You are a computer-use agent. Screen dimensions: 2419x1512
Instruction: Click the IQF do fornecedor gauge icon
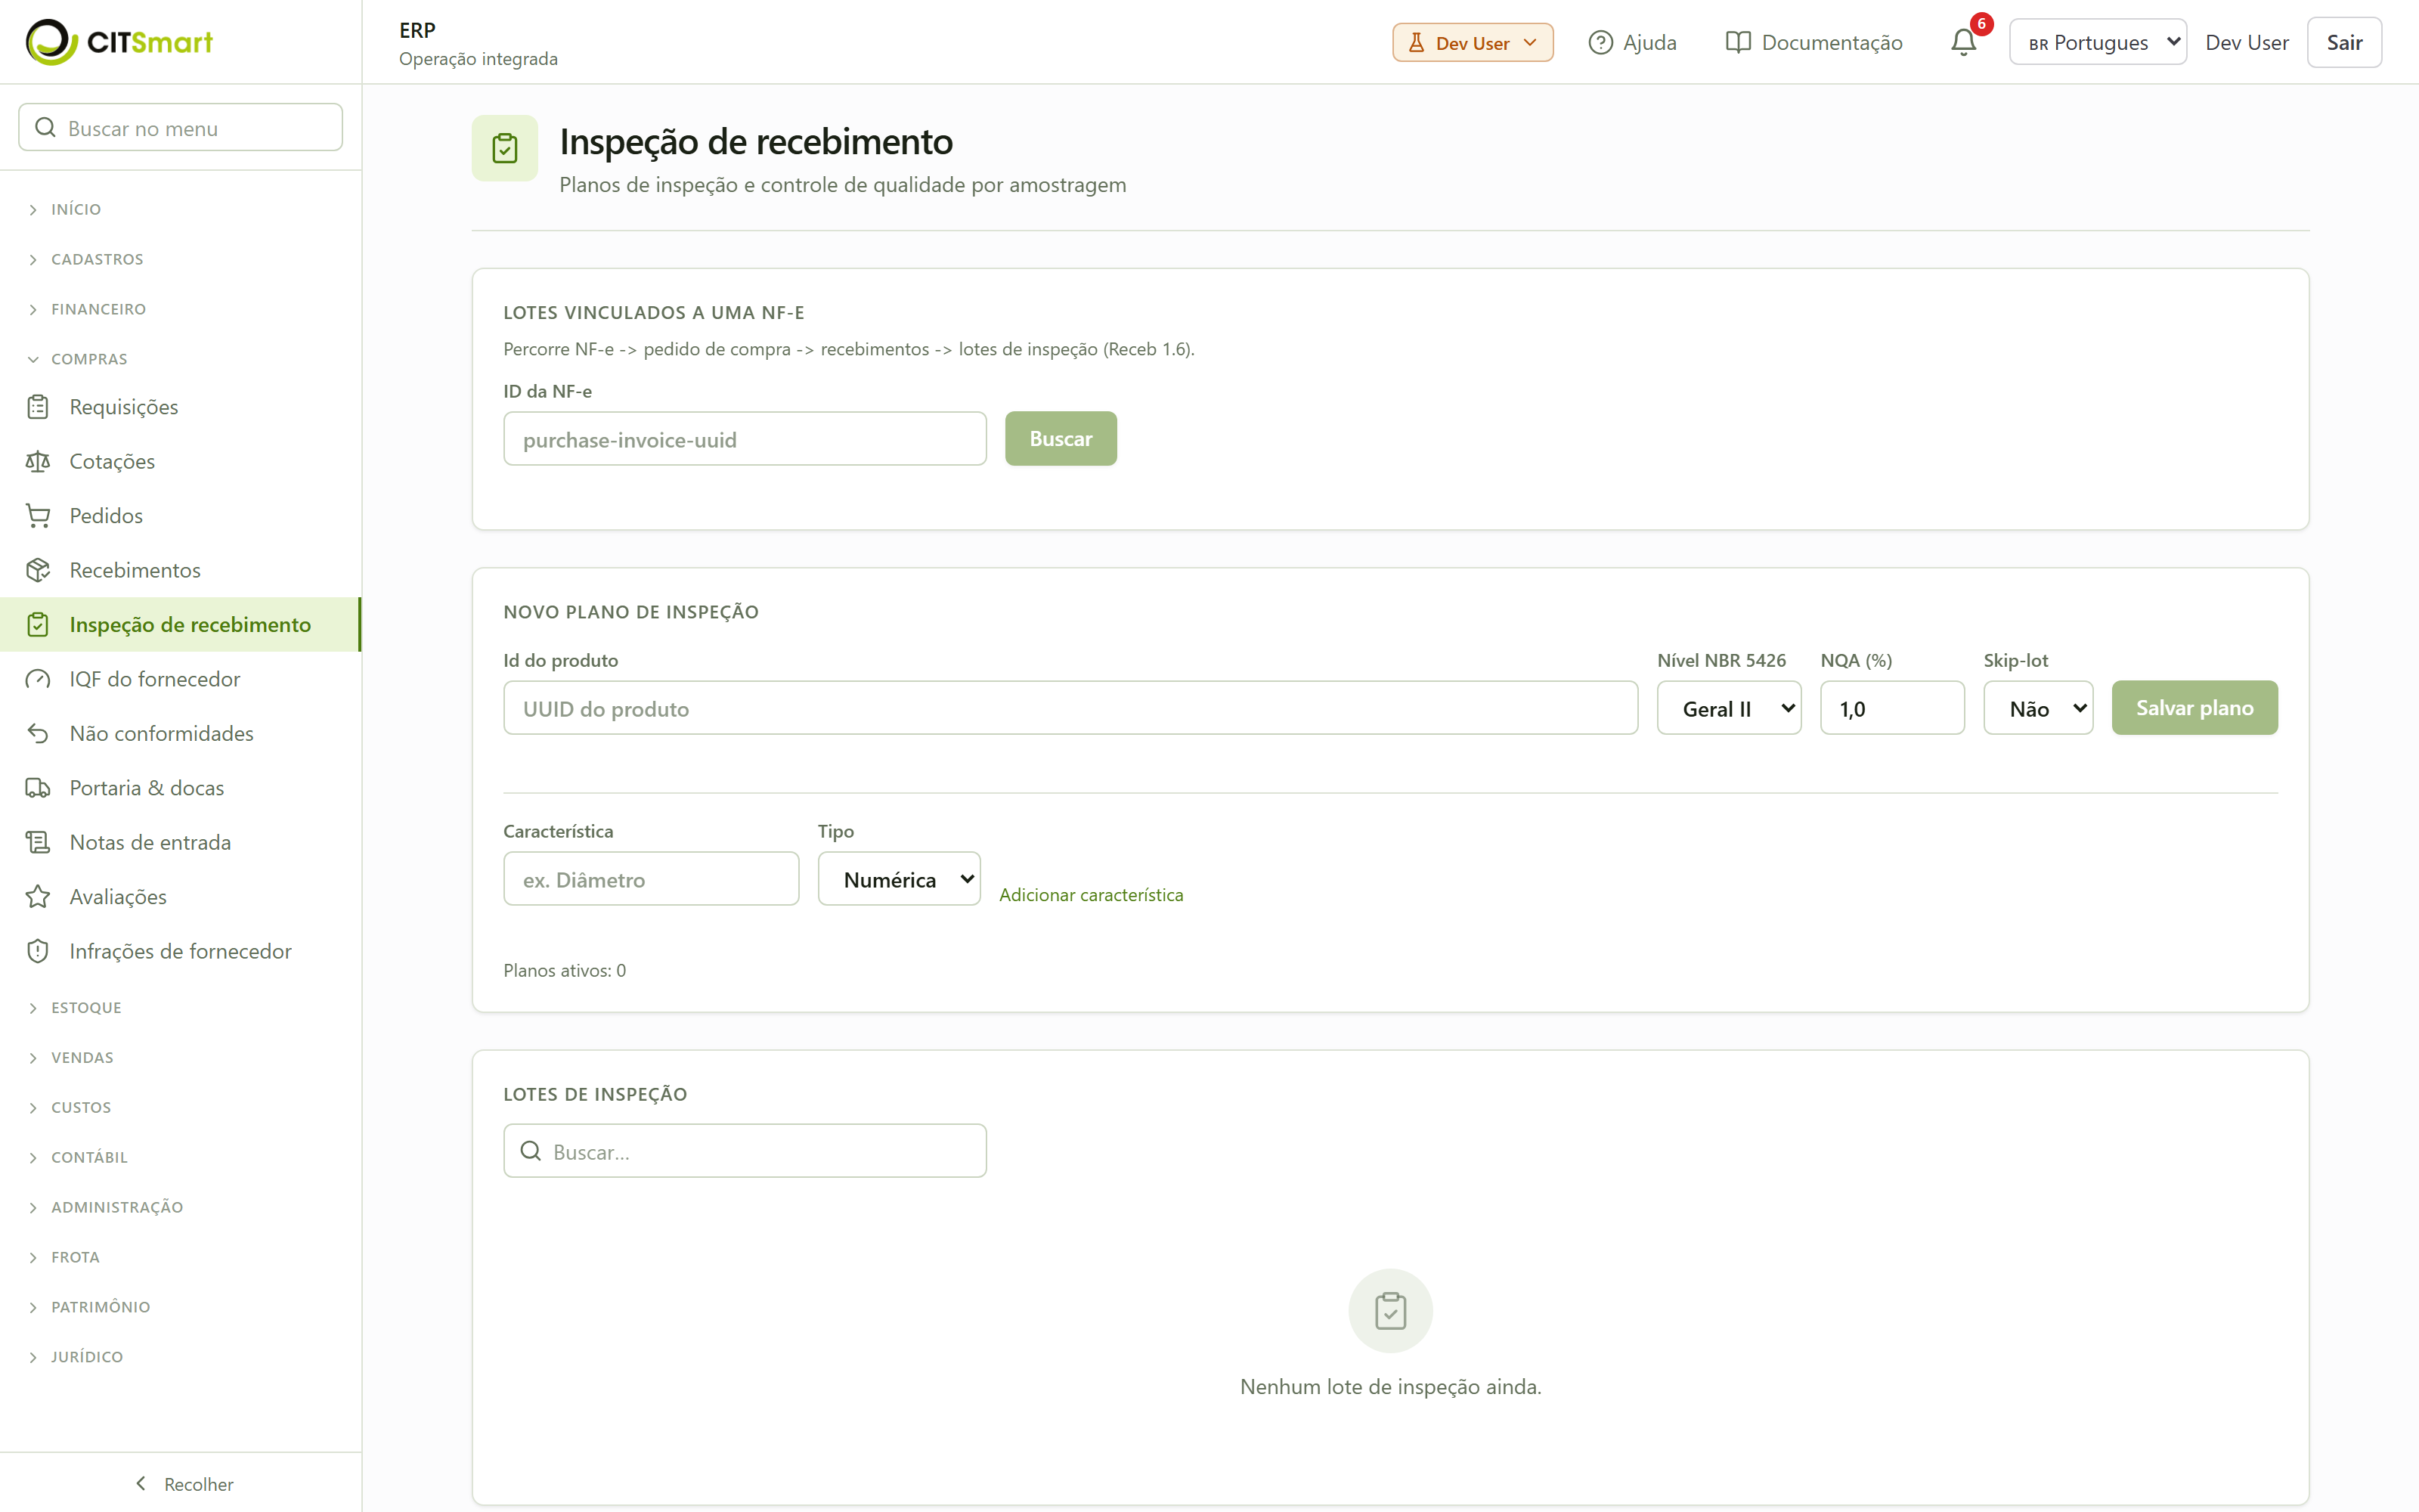38,679
